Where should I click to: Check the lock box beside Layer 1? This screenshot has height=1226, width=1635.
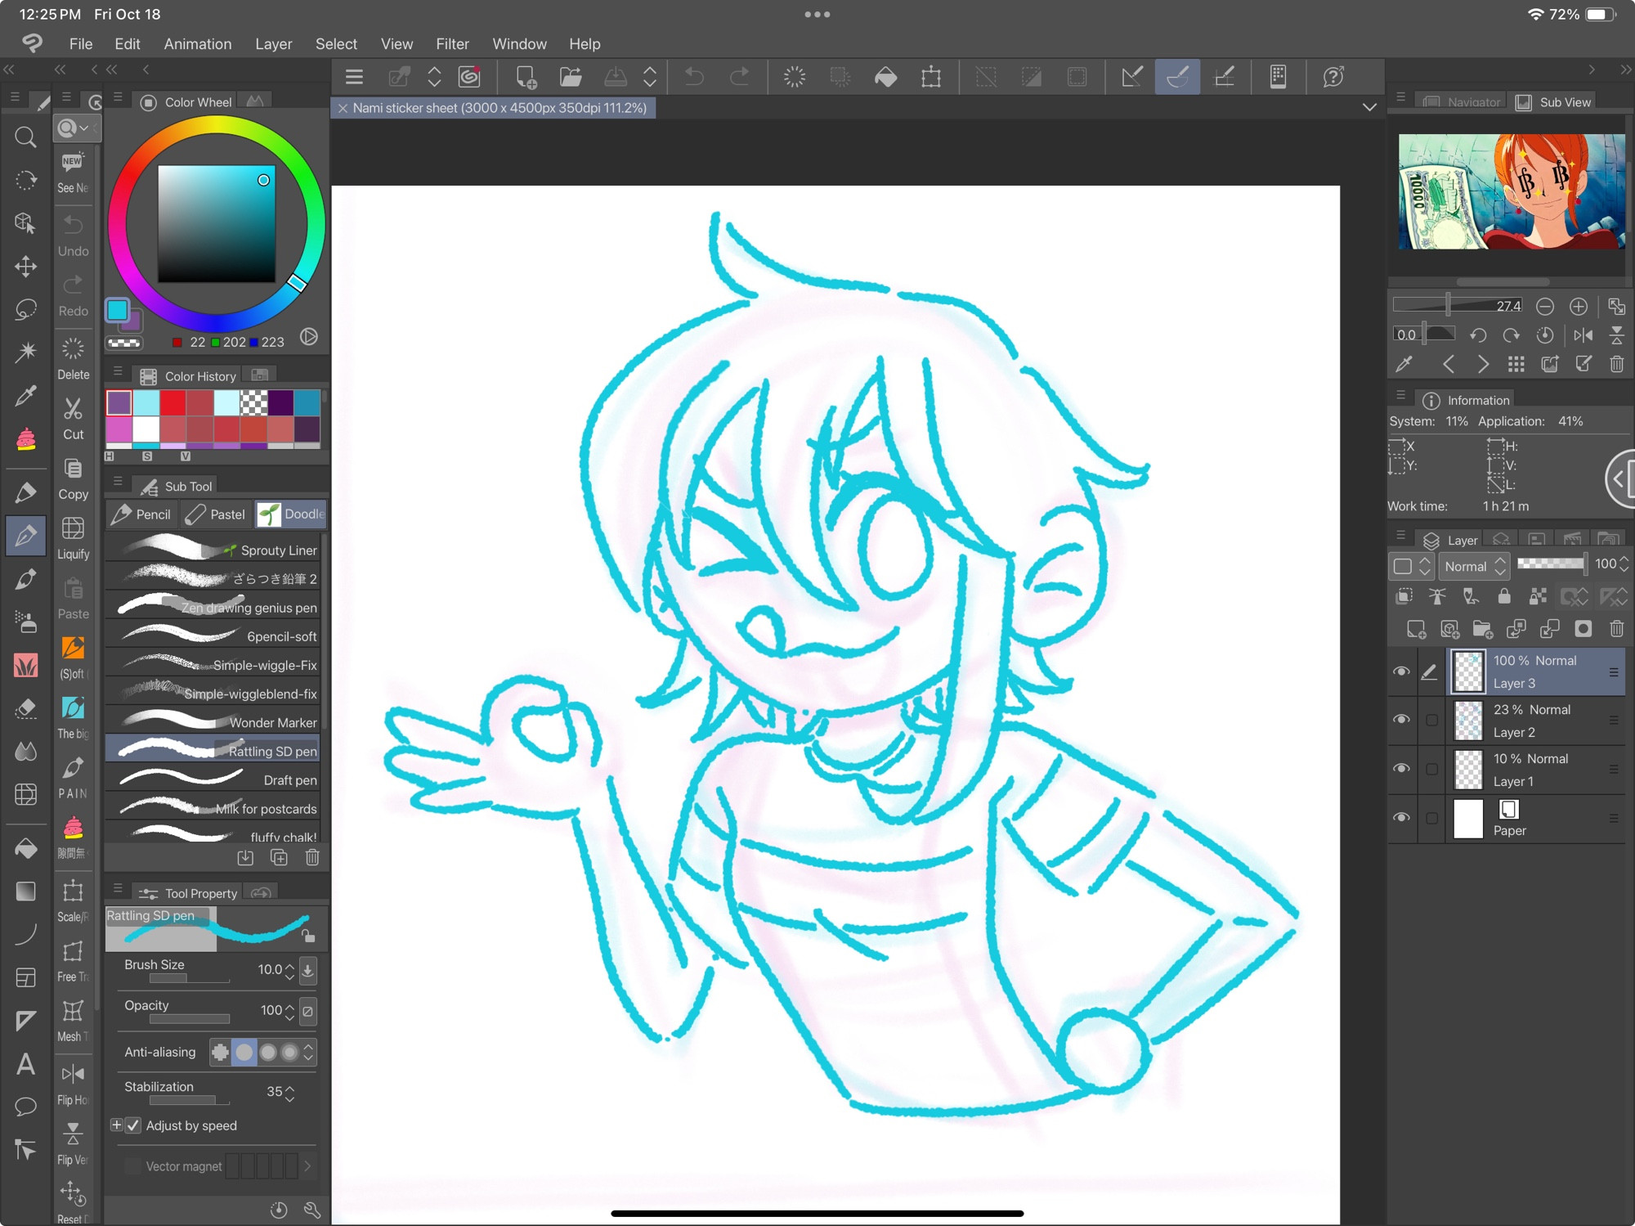pyautogui.click(x=1431, y=770)
